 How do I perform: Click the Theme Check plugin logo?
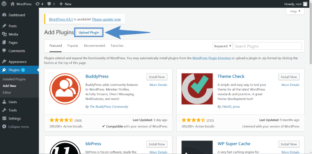tap(197, 89)
